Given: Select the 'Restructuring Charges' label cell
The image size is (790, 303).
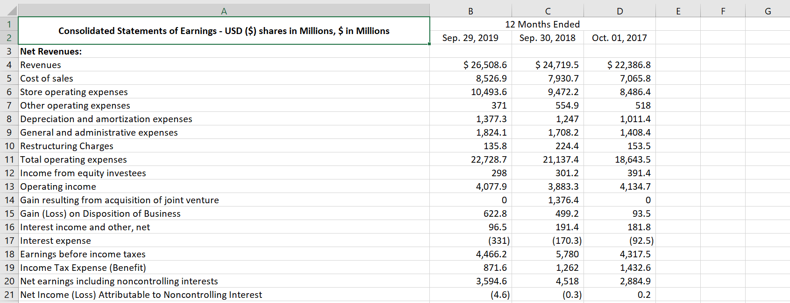Looking at the screenshot, I should point(224,146).
